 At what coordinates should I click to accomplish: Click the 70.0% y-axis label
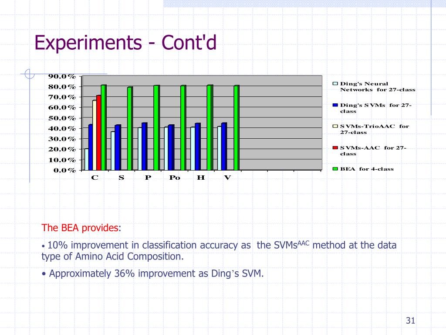coord(62,97)
